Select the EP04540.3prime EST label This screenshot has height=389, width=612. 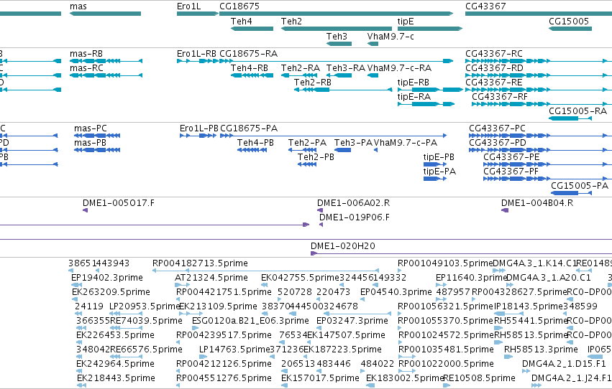coord(396,292)
